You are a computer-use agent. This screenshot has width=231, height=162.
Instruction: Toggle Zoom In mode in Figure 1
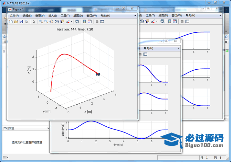[x=41, y=22]
